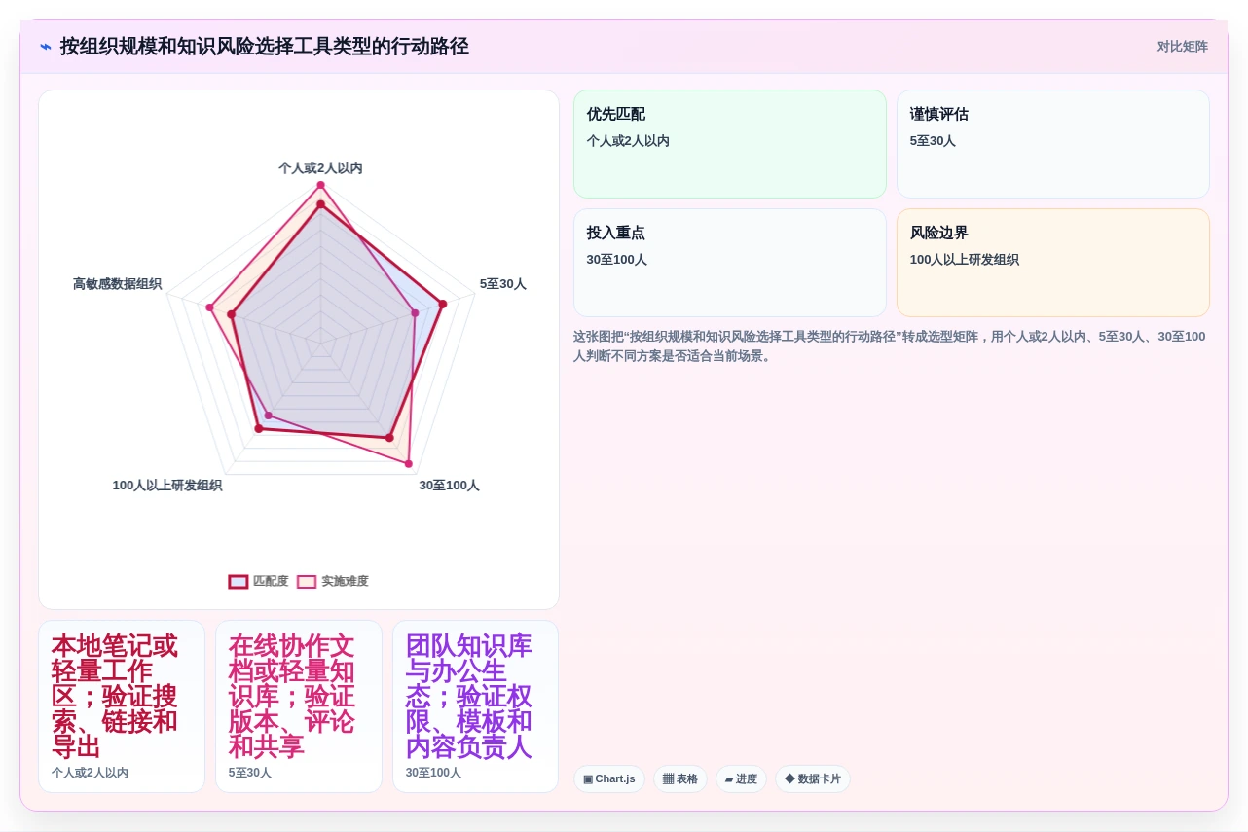Click the 5至30人 radar axis label
This screenshot has height=832, width=1248.
tap(502, 284)
